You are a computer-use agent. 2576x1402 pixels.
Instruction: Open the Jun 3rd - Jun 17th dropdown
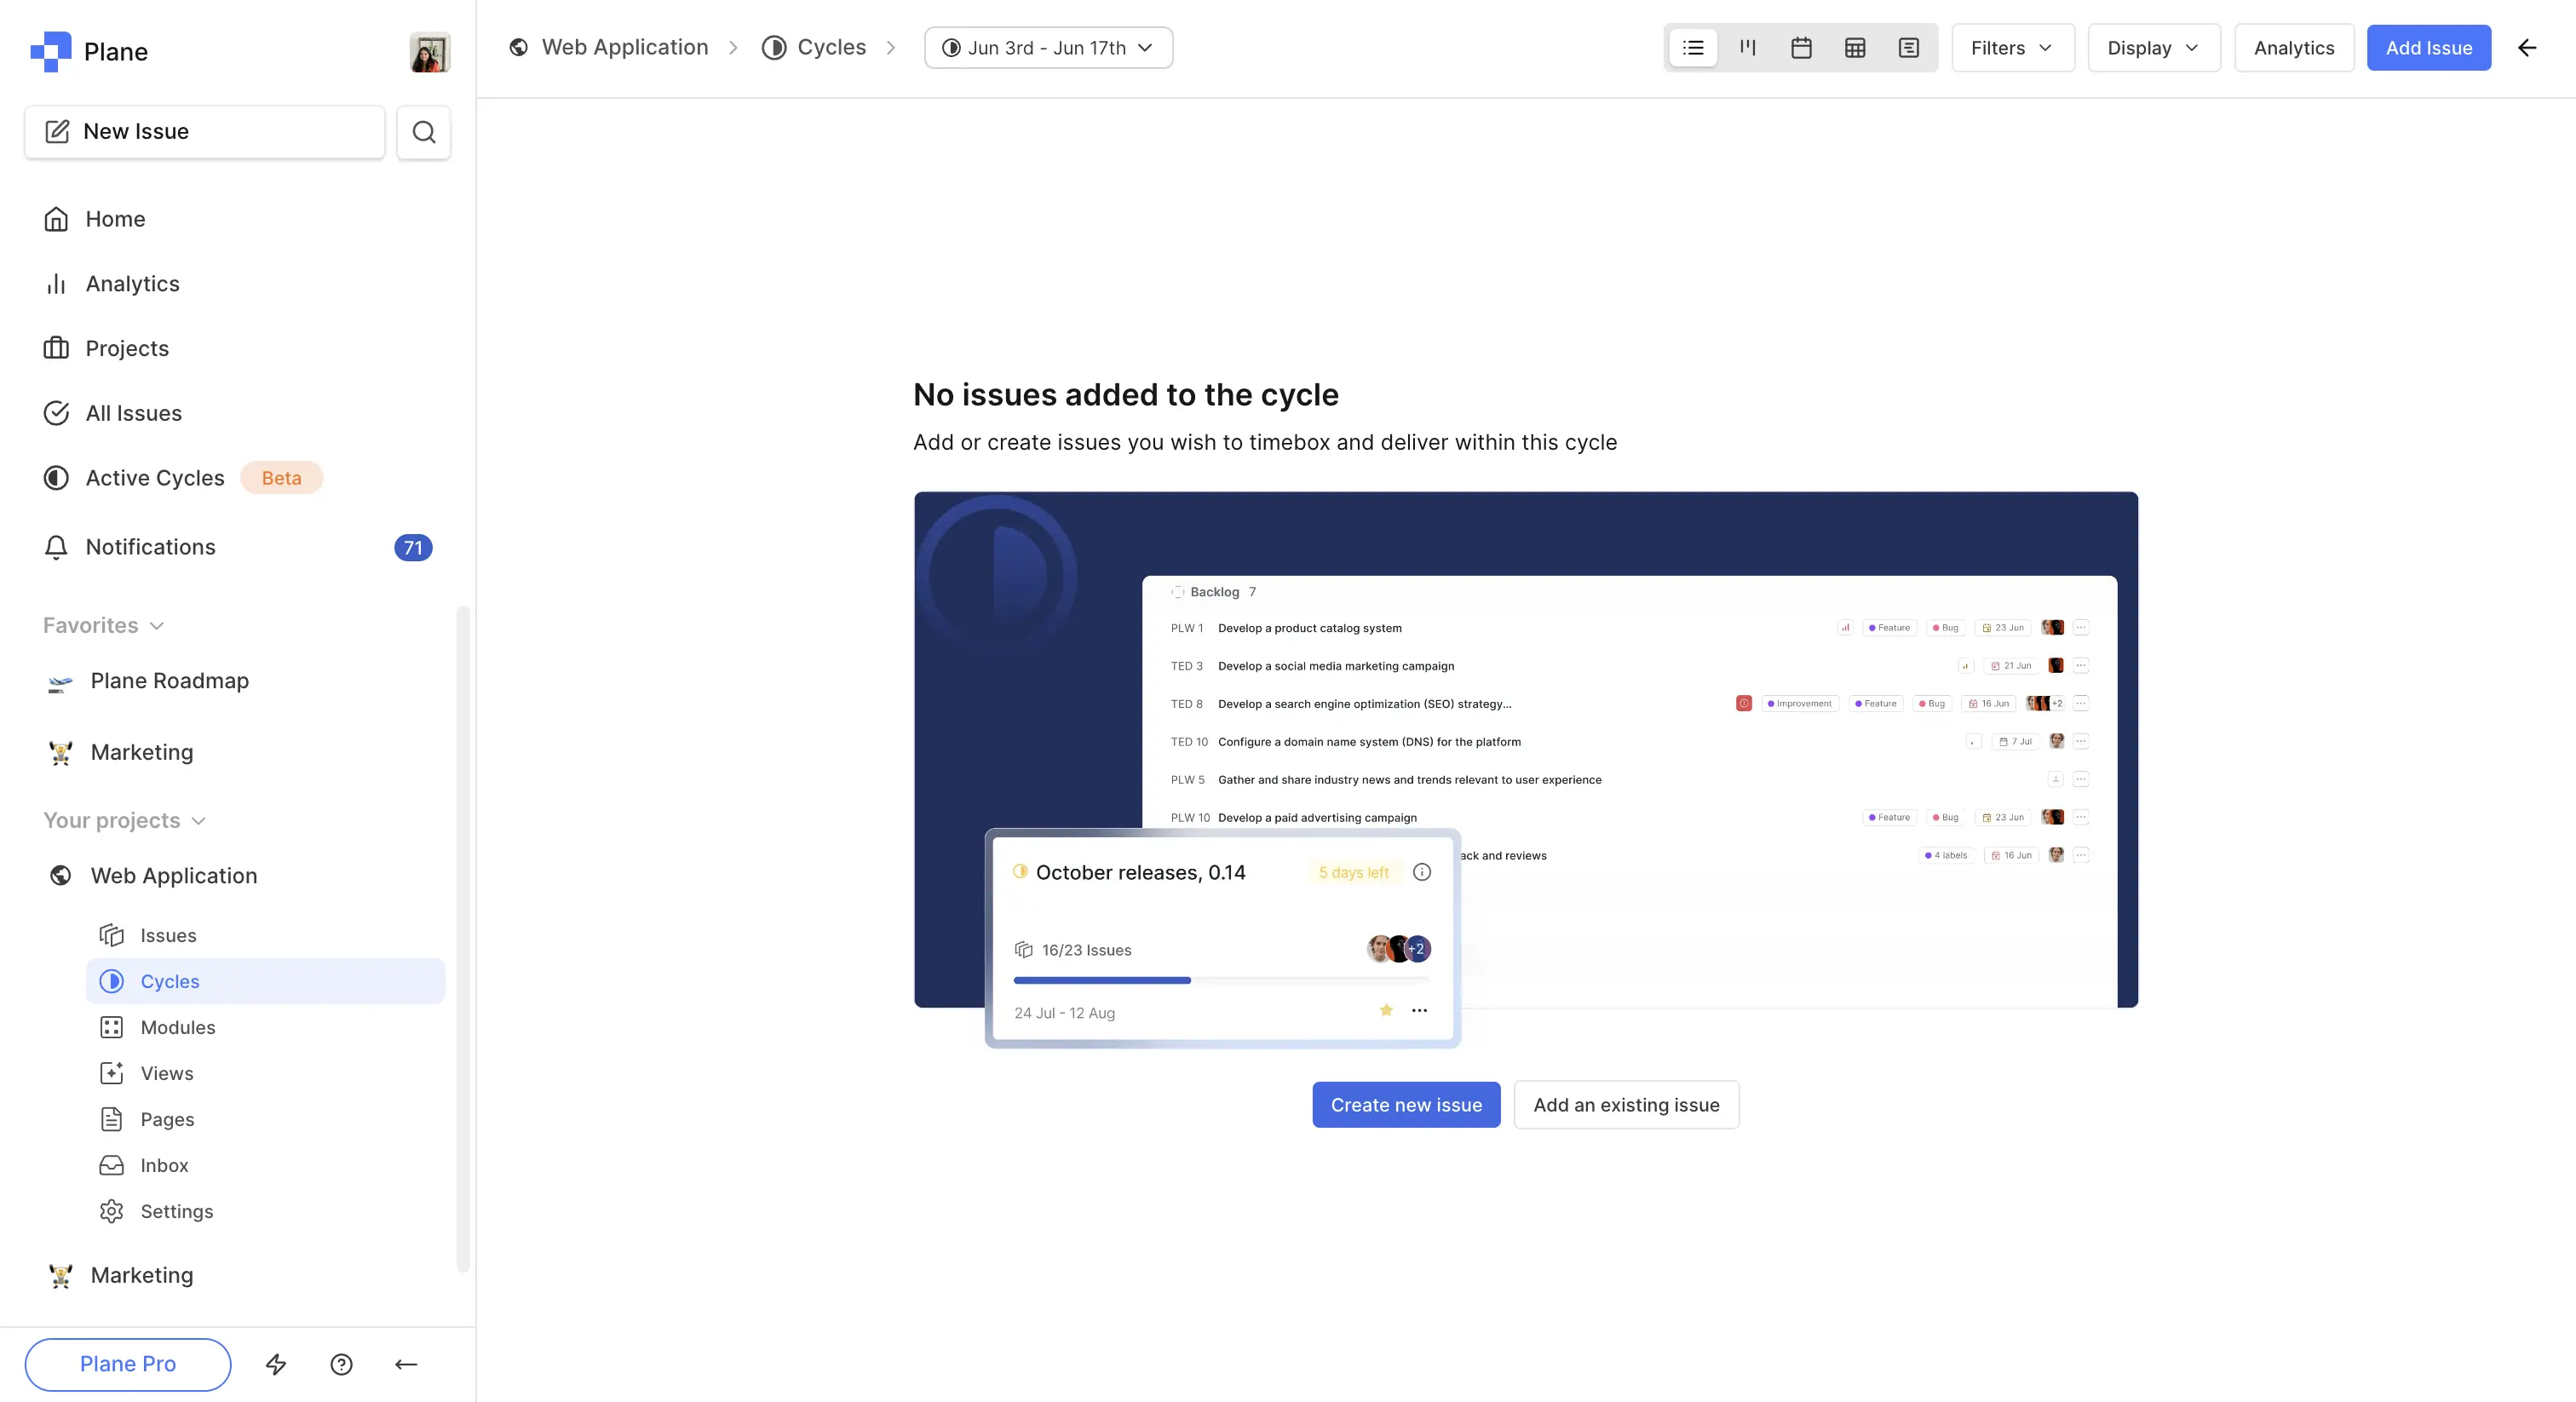click(1048, 48)
